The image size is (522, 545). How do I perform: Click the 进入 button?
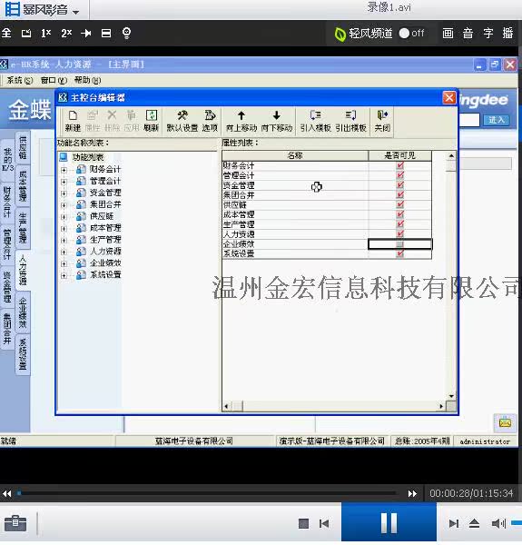click(x=497, y=120)
